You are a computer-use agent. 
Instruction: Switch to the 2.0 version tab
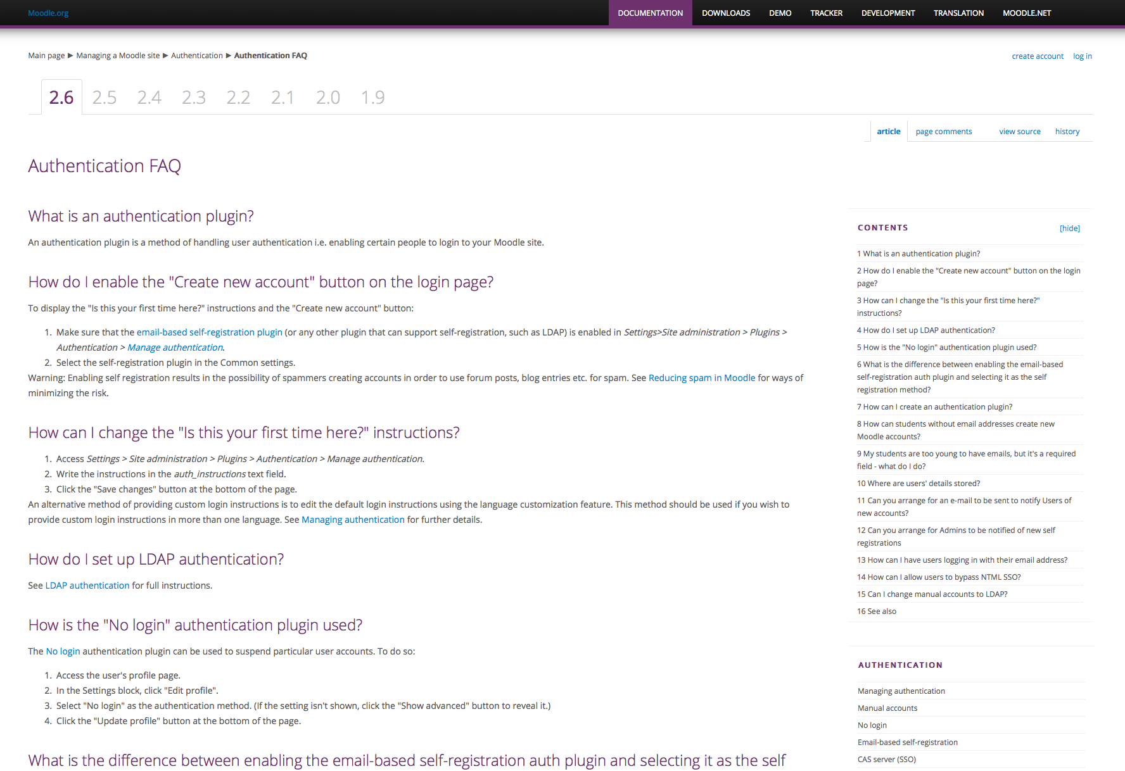pos(328,97)
